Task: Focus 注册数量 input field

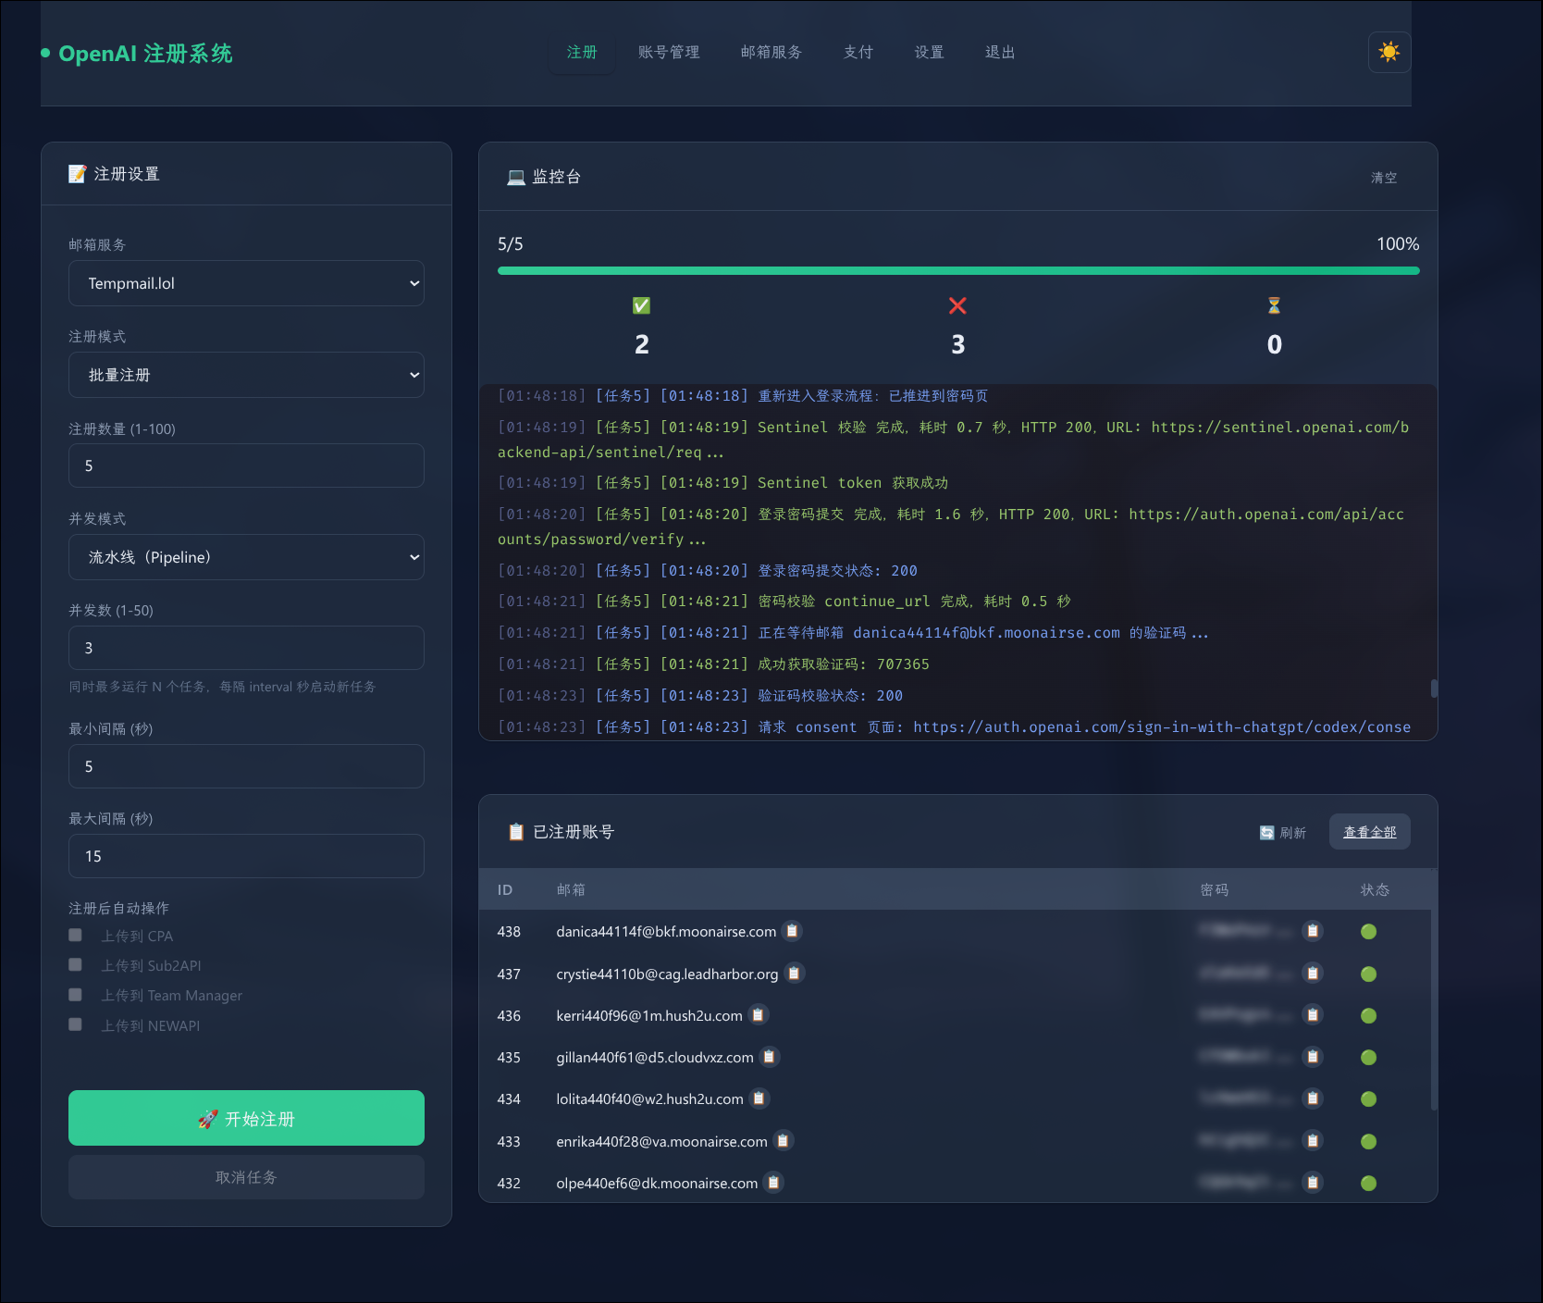Action: tap(246, 465)
